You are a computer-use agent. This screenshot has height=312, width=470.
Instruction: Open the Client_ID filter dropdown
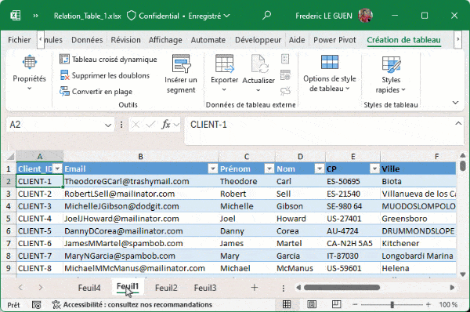57,169
